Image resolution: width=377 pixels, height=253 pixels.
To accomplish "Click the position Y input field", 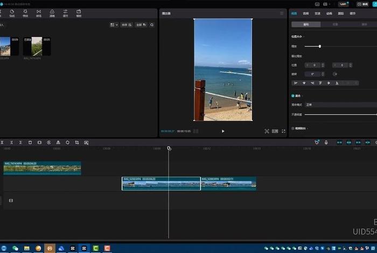I will coord(340,65).
